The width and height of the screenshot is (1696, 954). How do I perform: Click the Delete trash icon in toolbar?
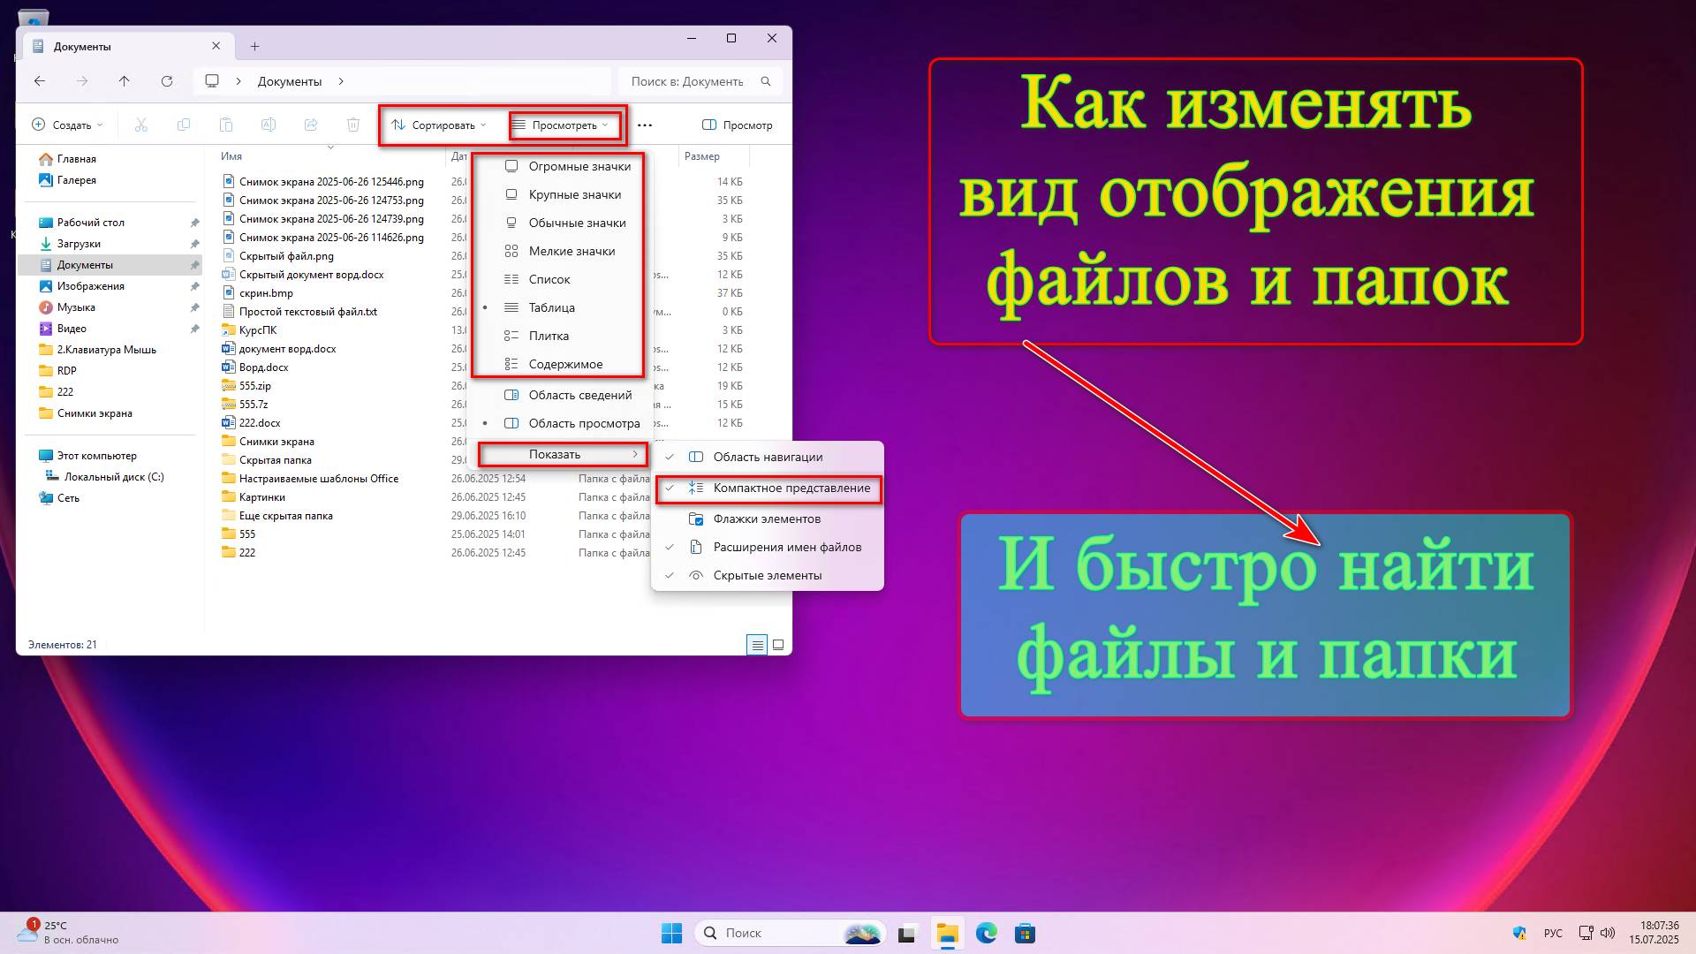pos(353,125)
